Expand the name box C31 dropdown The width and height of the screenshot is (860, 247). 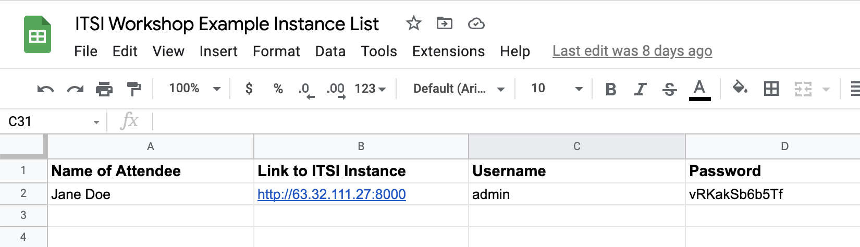(x=96, y=122)
